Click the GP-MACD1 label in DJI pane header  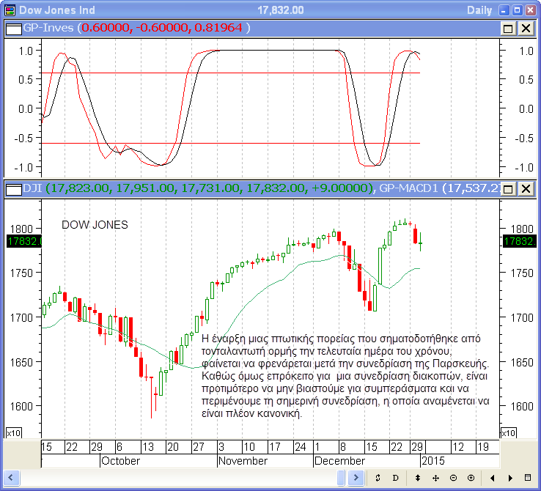point(408,188)
